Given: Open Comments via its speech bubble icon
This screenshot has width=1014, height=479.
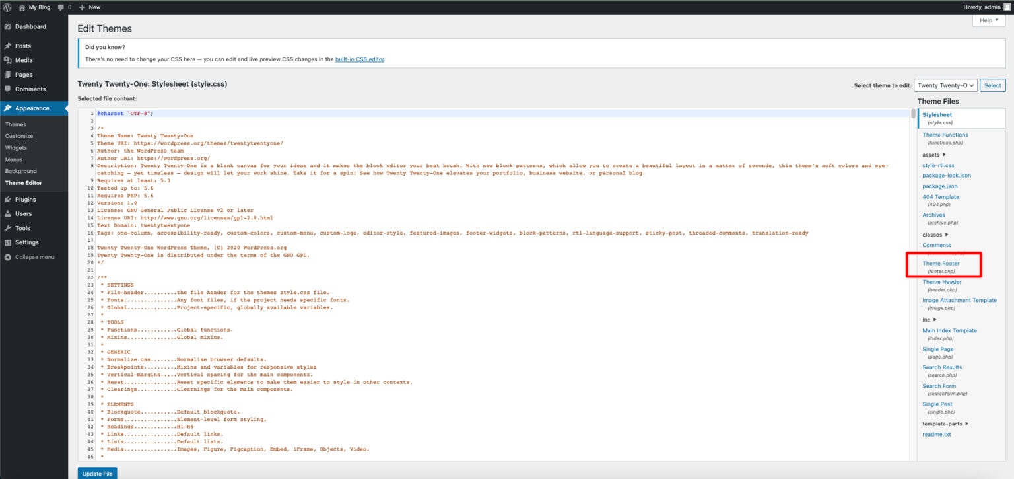Looking at the screenshot, I should point(9,89).
